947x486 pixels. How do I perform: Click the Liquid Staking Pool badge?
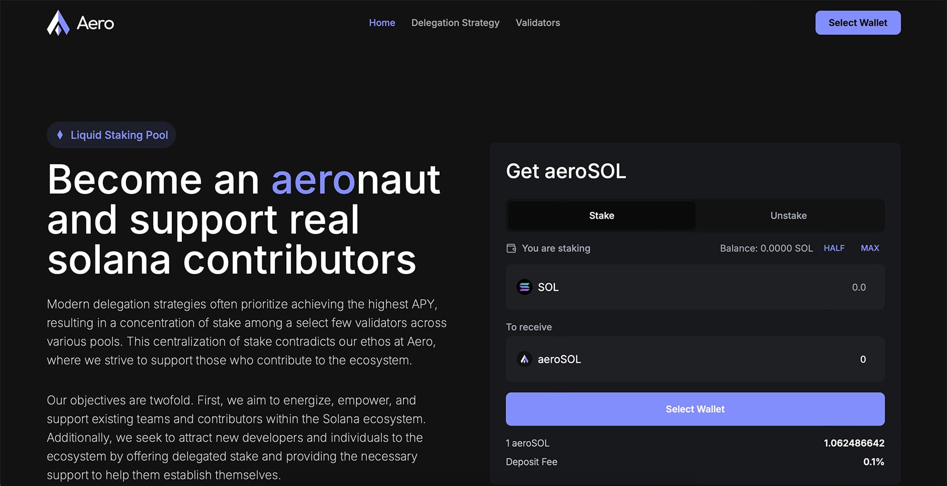pos(111,135)
